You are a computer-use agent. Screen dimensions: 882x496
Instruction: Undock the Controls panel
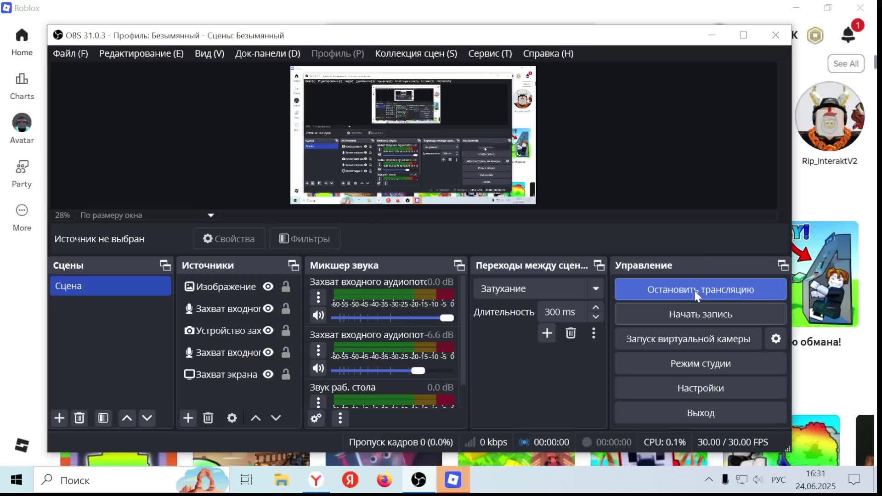tap(783, 265)
